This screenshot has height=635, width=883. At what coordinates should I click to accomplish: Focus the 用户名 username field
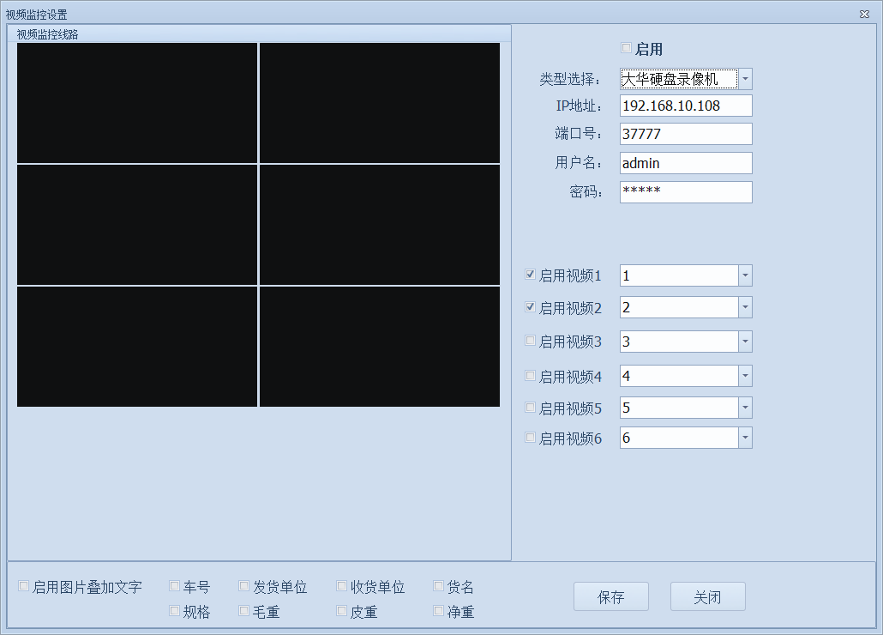point(685,163)
